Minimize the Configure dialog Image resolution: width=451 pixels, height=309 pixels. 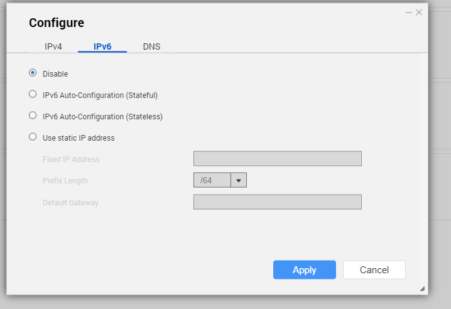408,12
